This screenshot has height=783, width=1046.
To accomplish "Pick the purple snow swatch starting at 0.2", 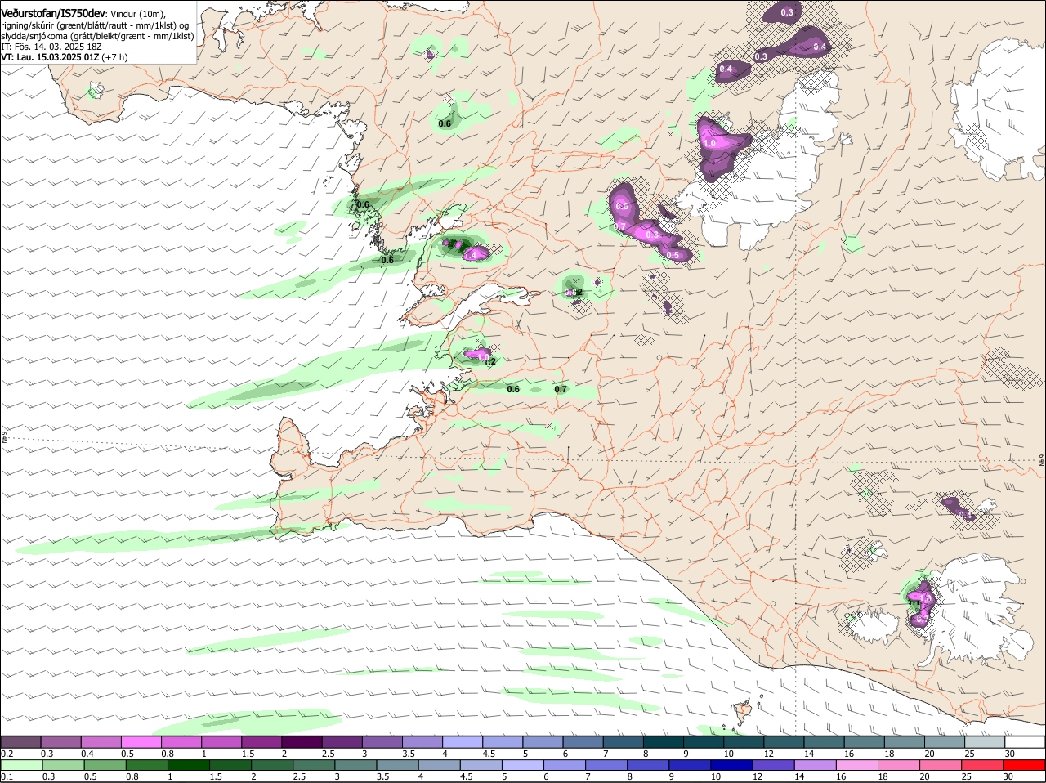I will pos(20,741).
